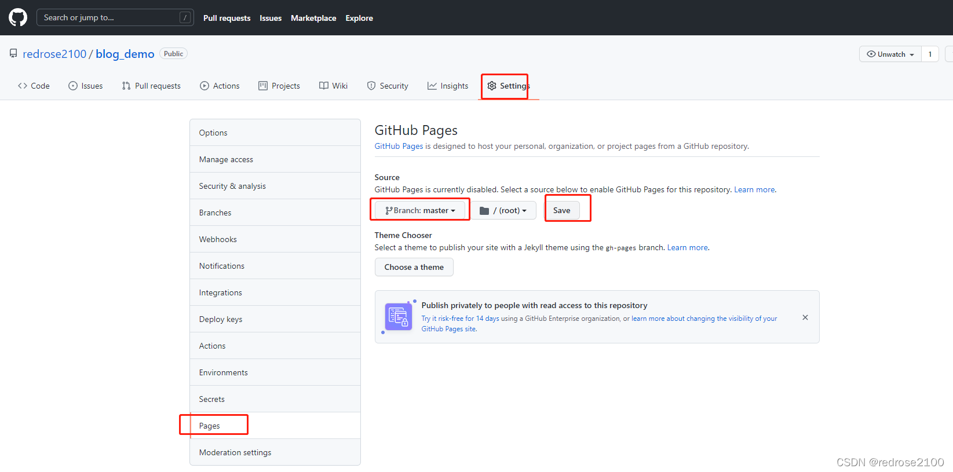953x472 pixels.
Task: Open Moderation settings page
Action: point(275,452)
